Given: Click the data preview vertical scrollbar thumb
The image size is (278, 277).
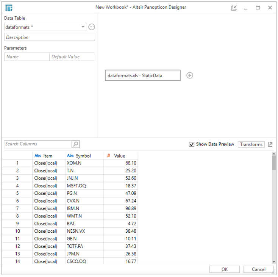Looking at the screenshot, I should 274,163.
